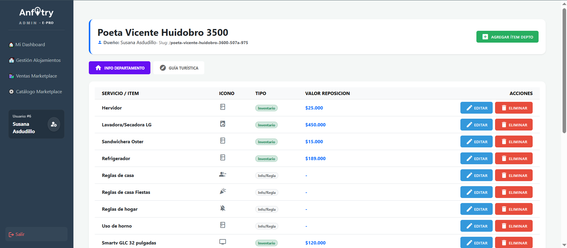Delete Uso de horno entry
The height and width of the screenshot is (248, 567).
click(x=514, y=226)
